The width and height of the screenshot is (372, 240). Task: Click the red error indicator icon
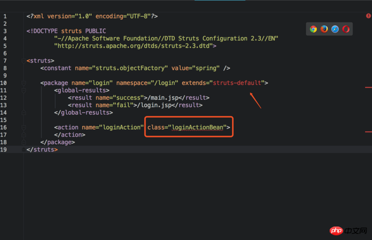[x=368, y=16]
